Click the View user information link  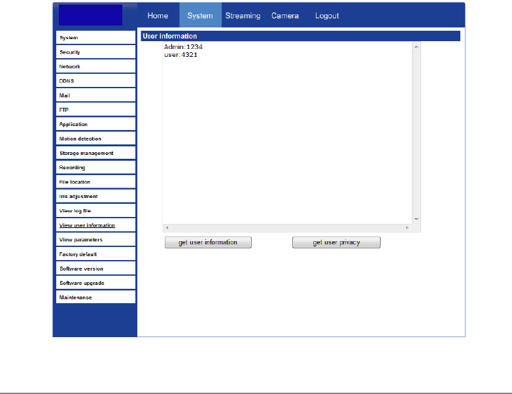point(87,225)
